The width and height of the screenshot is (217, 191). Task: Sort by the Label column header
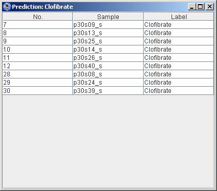click(x=179, y=17)
